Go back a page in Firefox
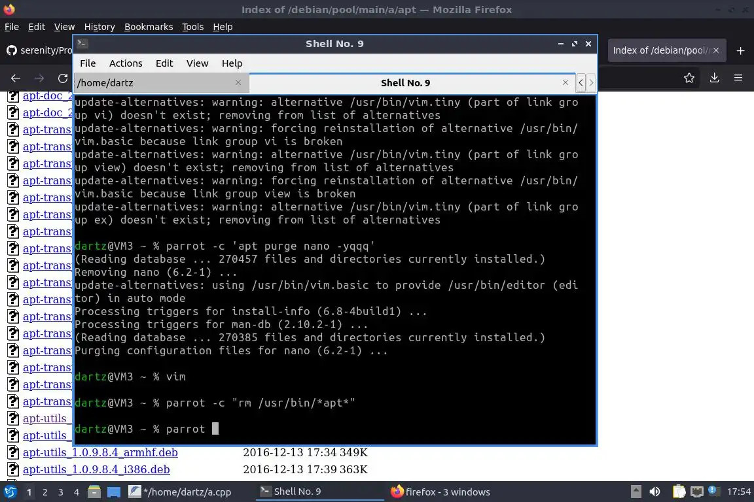The image size is (754, 502). coord(16,78)
